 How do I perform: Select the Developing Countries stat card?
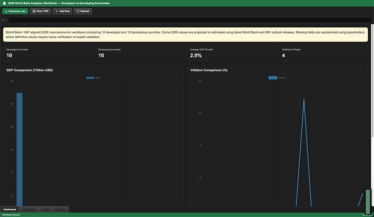(x=140, y=53)
